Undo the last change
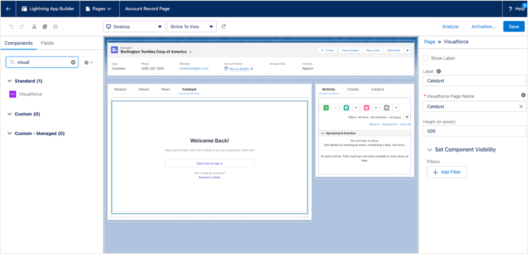Viewport: 528px width, 254px height. coord(11,27)
